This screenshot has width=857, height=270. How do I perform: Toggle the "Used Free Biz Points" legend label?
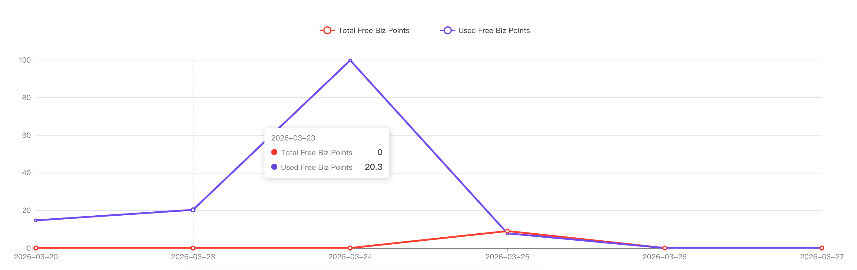[x=494, y=31]
